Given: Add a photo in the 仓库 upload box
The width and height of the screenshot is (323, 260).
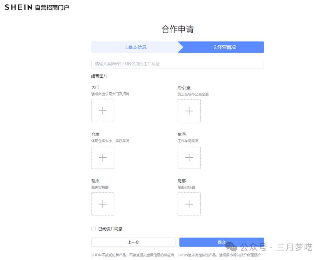Looking at the screenshot, I should click(x=103, y=157).
